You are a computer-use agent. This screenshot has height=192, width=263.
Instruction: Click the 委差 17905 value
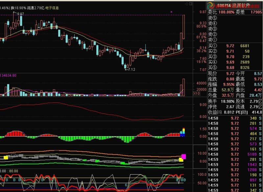[x=256, y=12]
